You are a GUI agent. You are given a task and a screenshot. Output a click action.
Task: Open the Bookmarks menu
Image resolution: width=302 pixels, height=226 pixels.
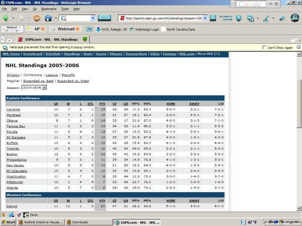49,9
